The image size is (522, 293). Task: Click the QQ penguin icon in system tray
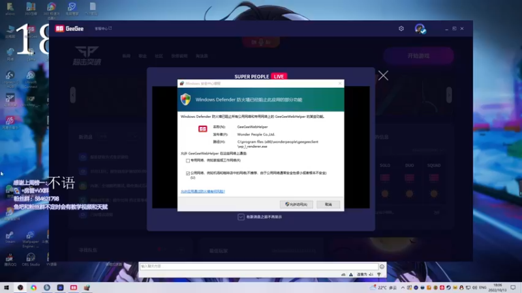point(461,288)
